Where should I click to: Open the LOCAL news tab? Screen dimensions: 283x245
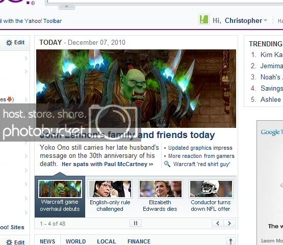tap(106, 241)
